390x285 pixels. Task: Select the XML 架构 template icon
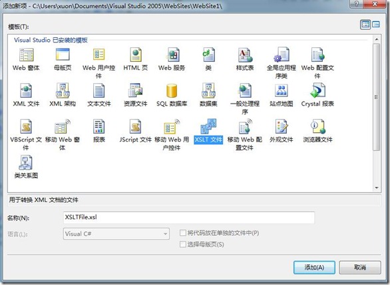(63, 90)
